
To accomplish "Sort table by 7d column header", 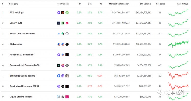I will click(x=101, y=4).
